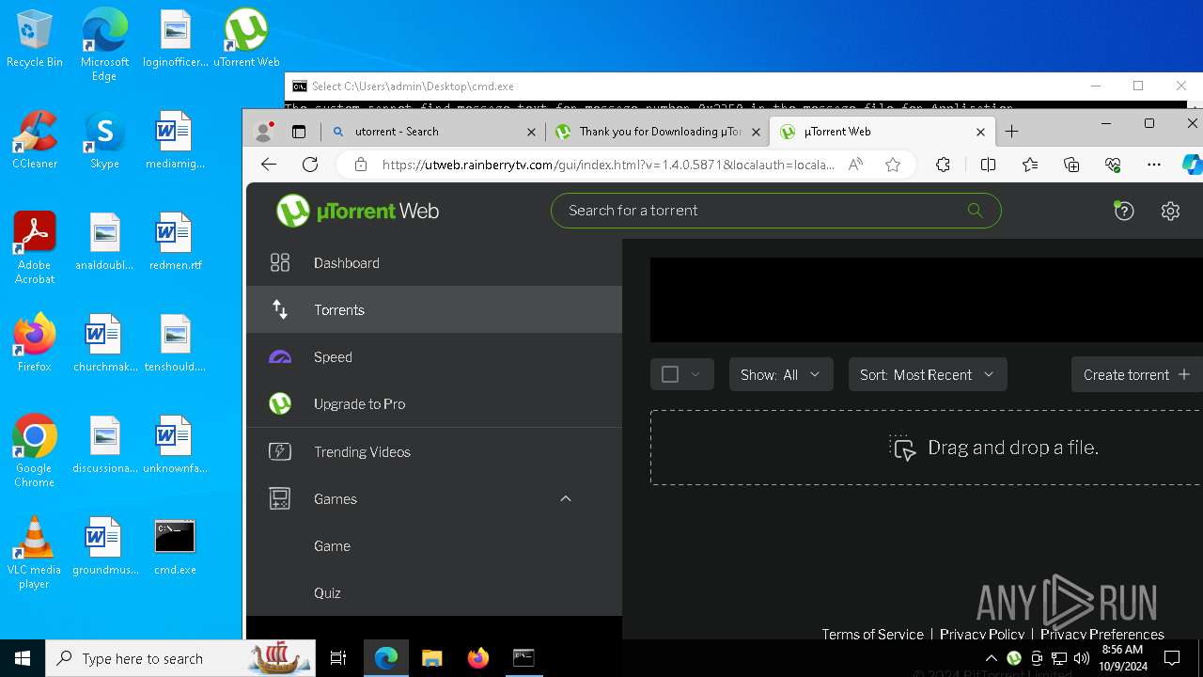This screenshot has height=677, width=1203.
Task: Open Firefox from taskbar
Action: (x=478, y=658)
